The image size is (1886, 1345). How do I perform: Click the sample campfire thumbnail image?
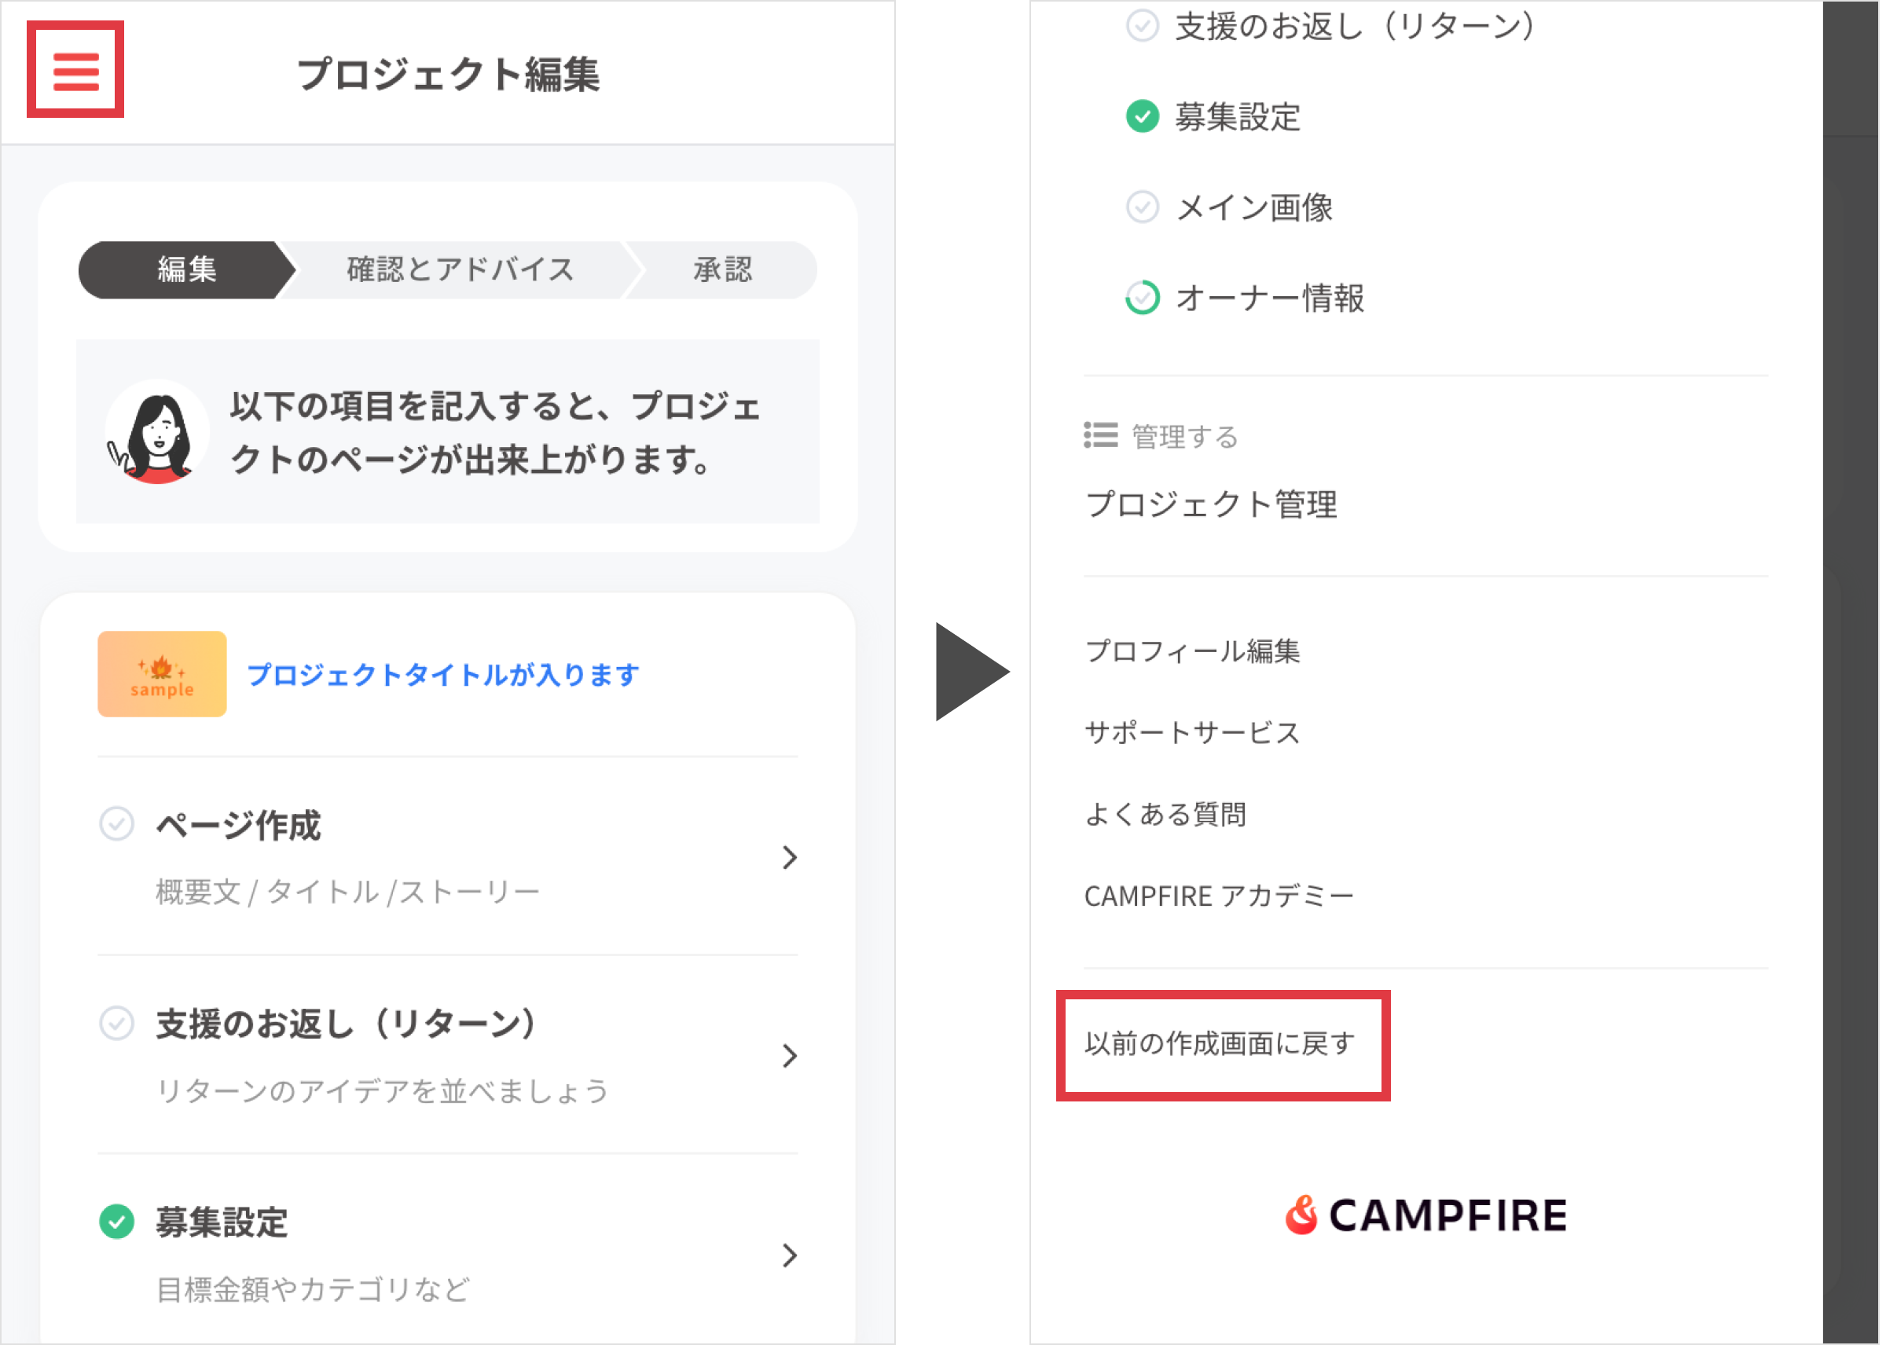[162, 672]
